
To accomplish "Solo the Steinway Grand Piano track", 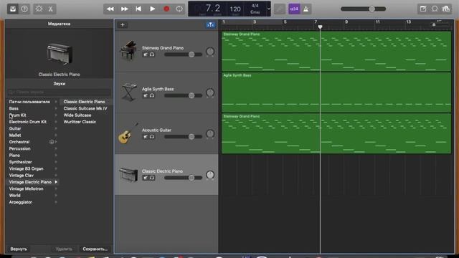I will pos(152,54).
